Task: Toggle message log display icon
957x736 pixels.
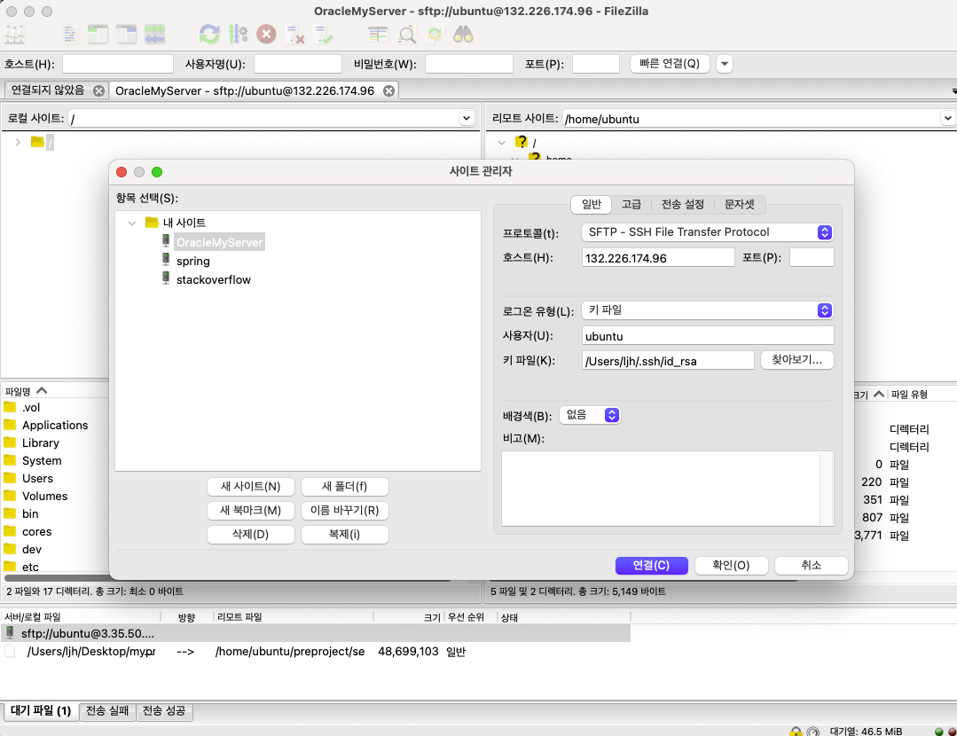Action: pos(70,35)
